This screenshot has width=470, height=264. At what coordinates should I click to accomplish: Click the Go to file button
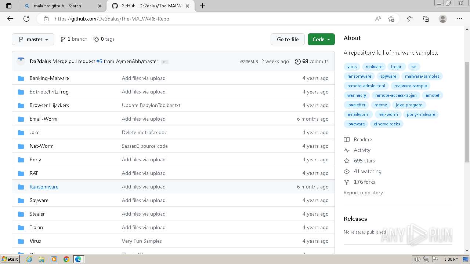288,39
